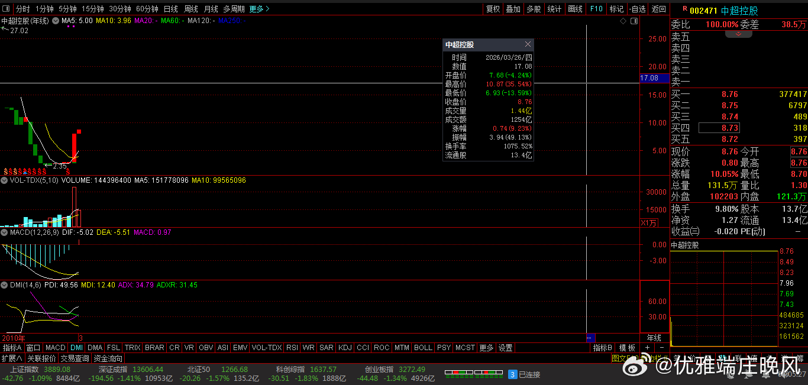
Task: Open 多周期 multi-period view
Action: pos(234,9)
